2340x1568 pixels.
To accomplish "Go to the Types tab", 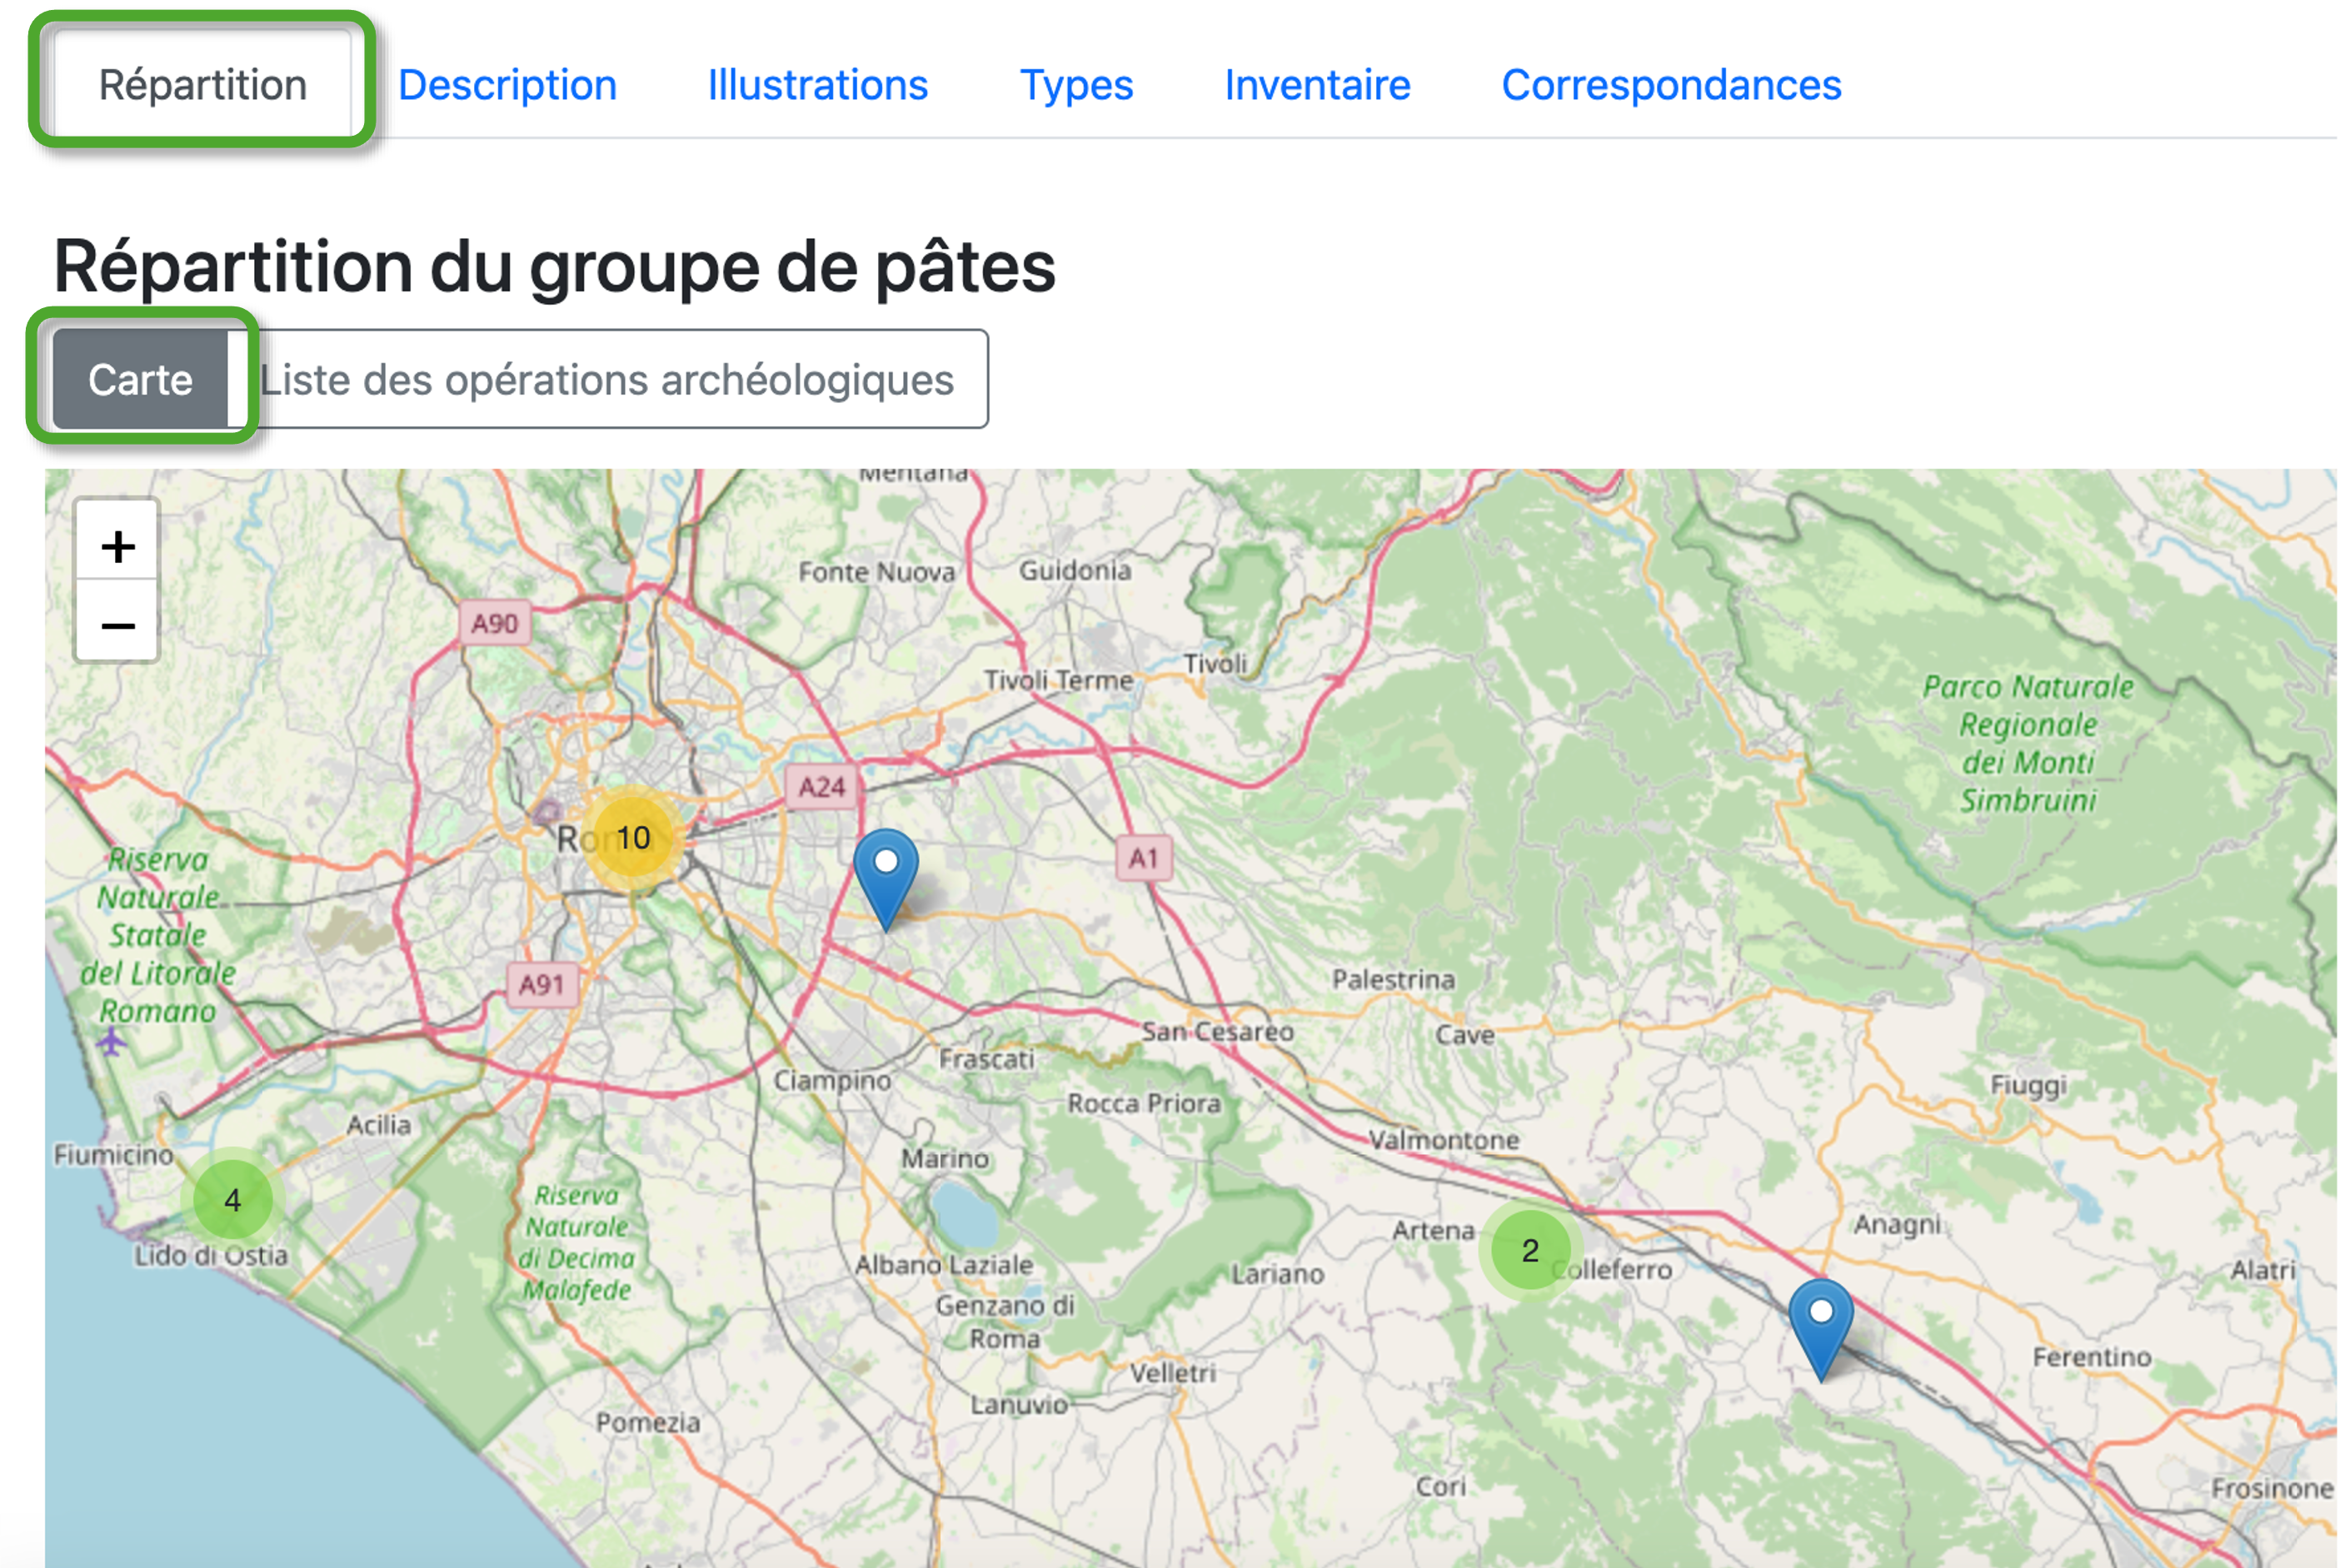I will [x=1075, y=85].
